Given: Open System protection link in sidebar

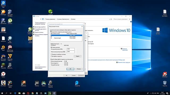Looking at the screenshot, I should 39,32.
